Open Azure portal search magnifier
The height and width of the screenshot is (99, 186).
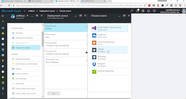[x=132, y=11]
